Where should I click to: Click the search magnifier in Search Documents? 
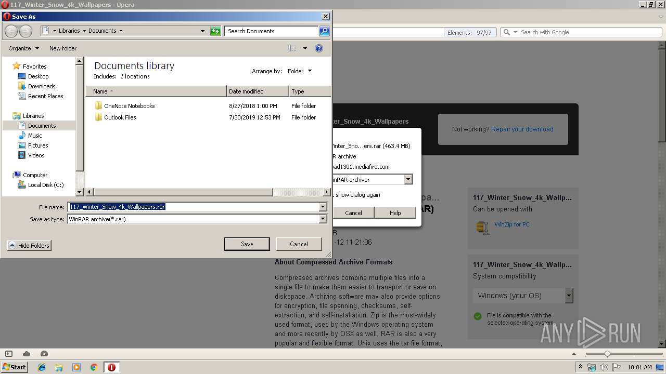[x=324, y=31]
